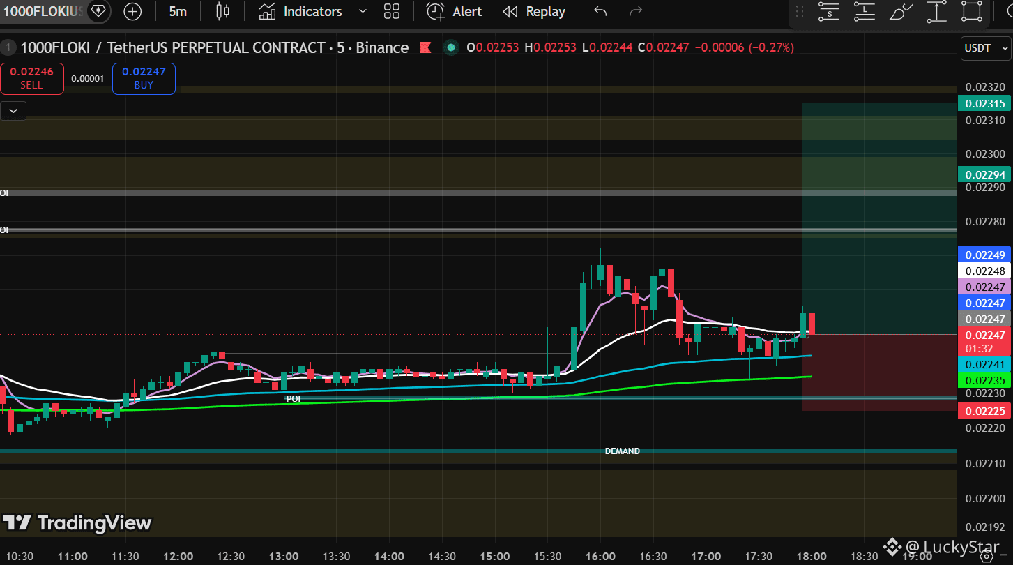Select the Price Range measure tool
Image resolution: width=1013 pixels, height=565 pixels.
(x=937, y=11)
